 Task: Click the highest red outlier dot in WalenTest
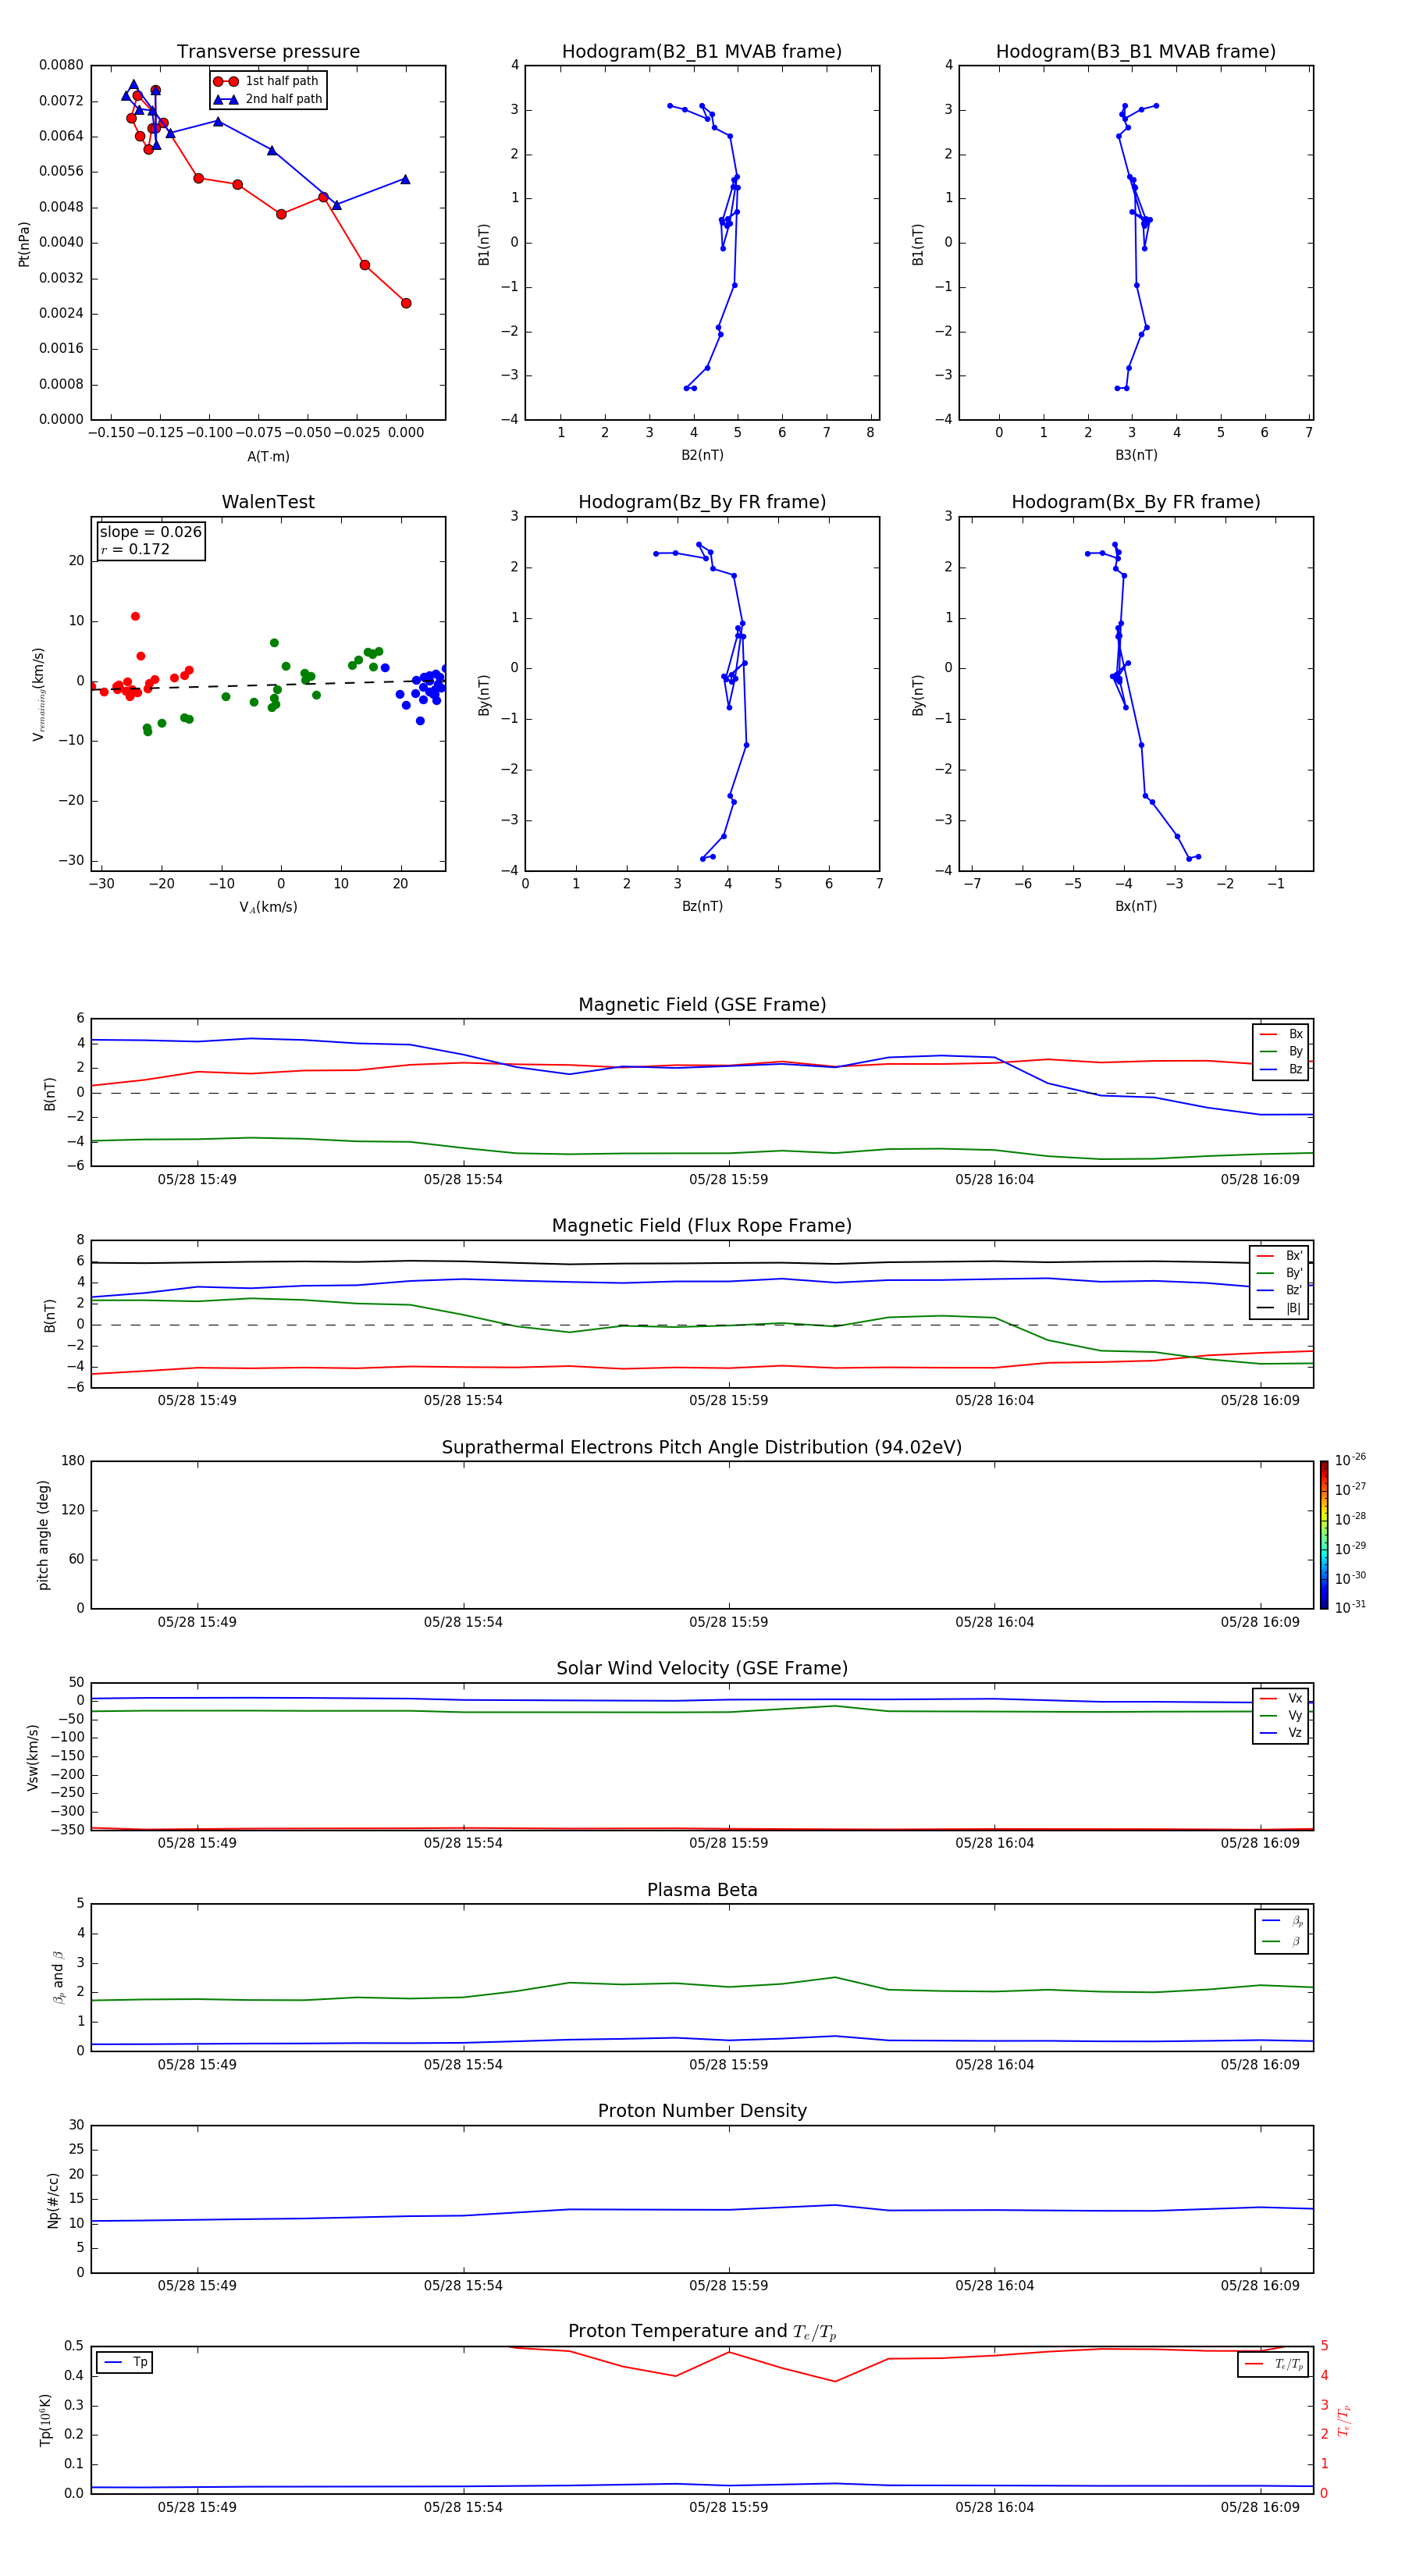(135, 616)
